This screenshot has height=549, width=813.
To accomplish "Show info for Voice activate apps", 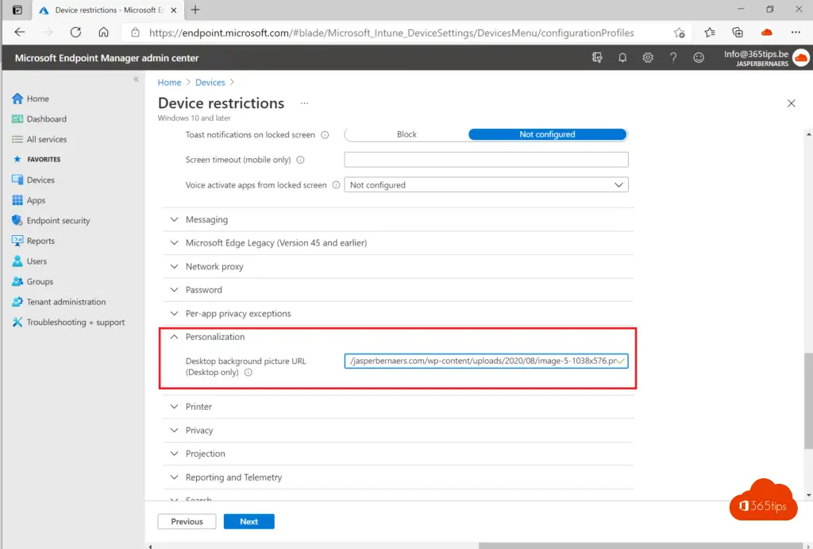I will click(336, 185).
